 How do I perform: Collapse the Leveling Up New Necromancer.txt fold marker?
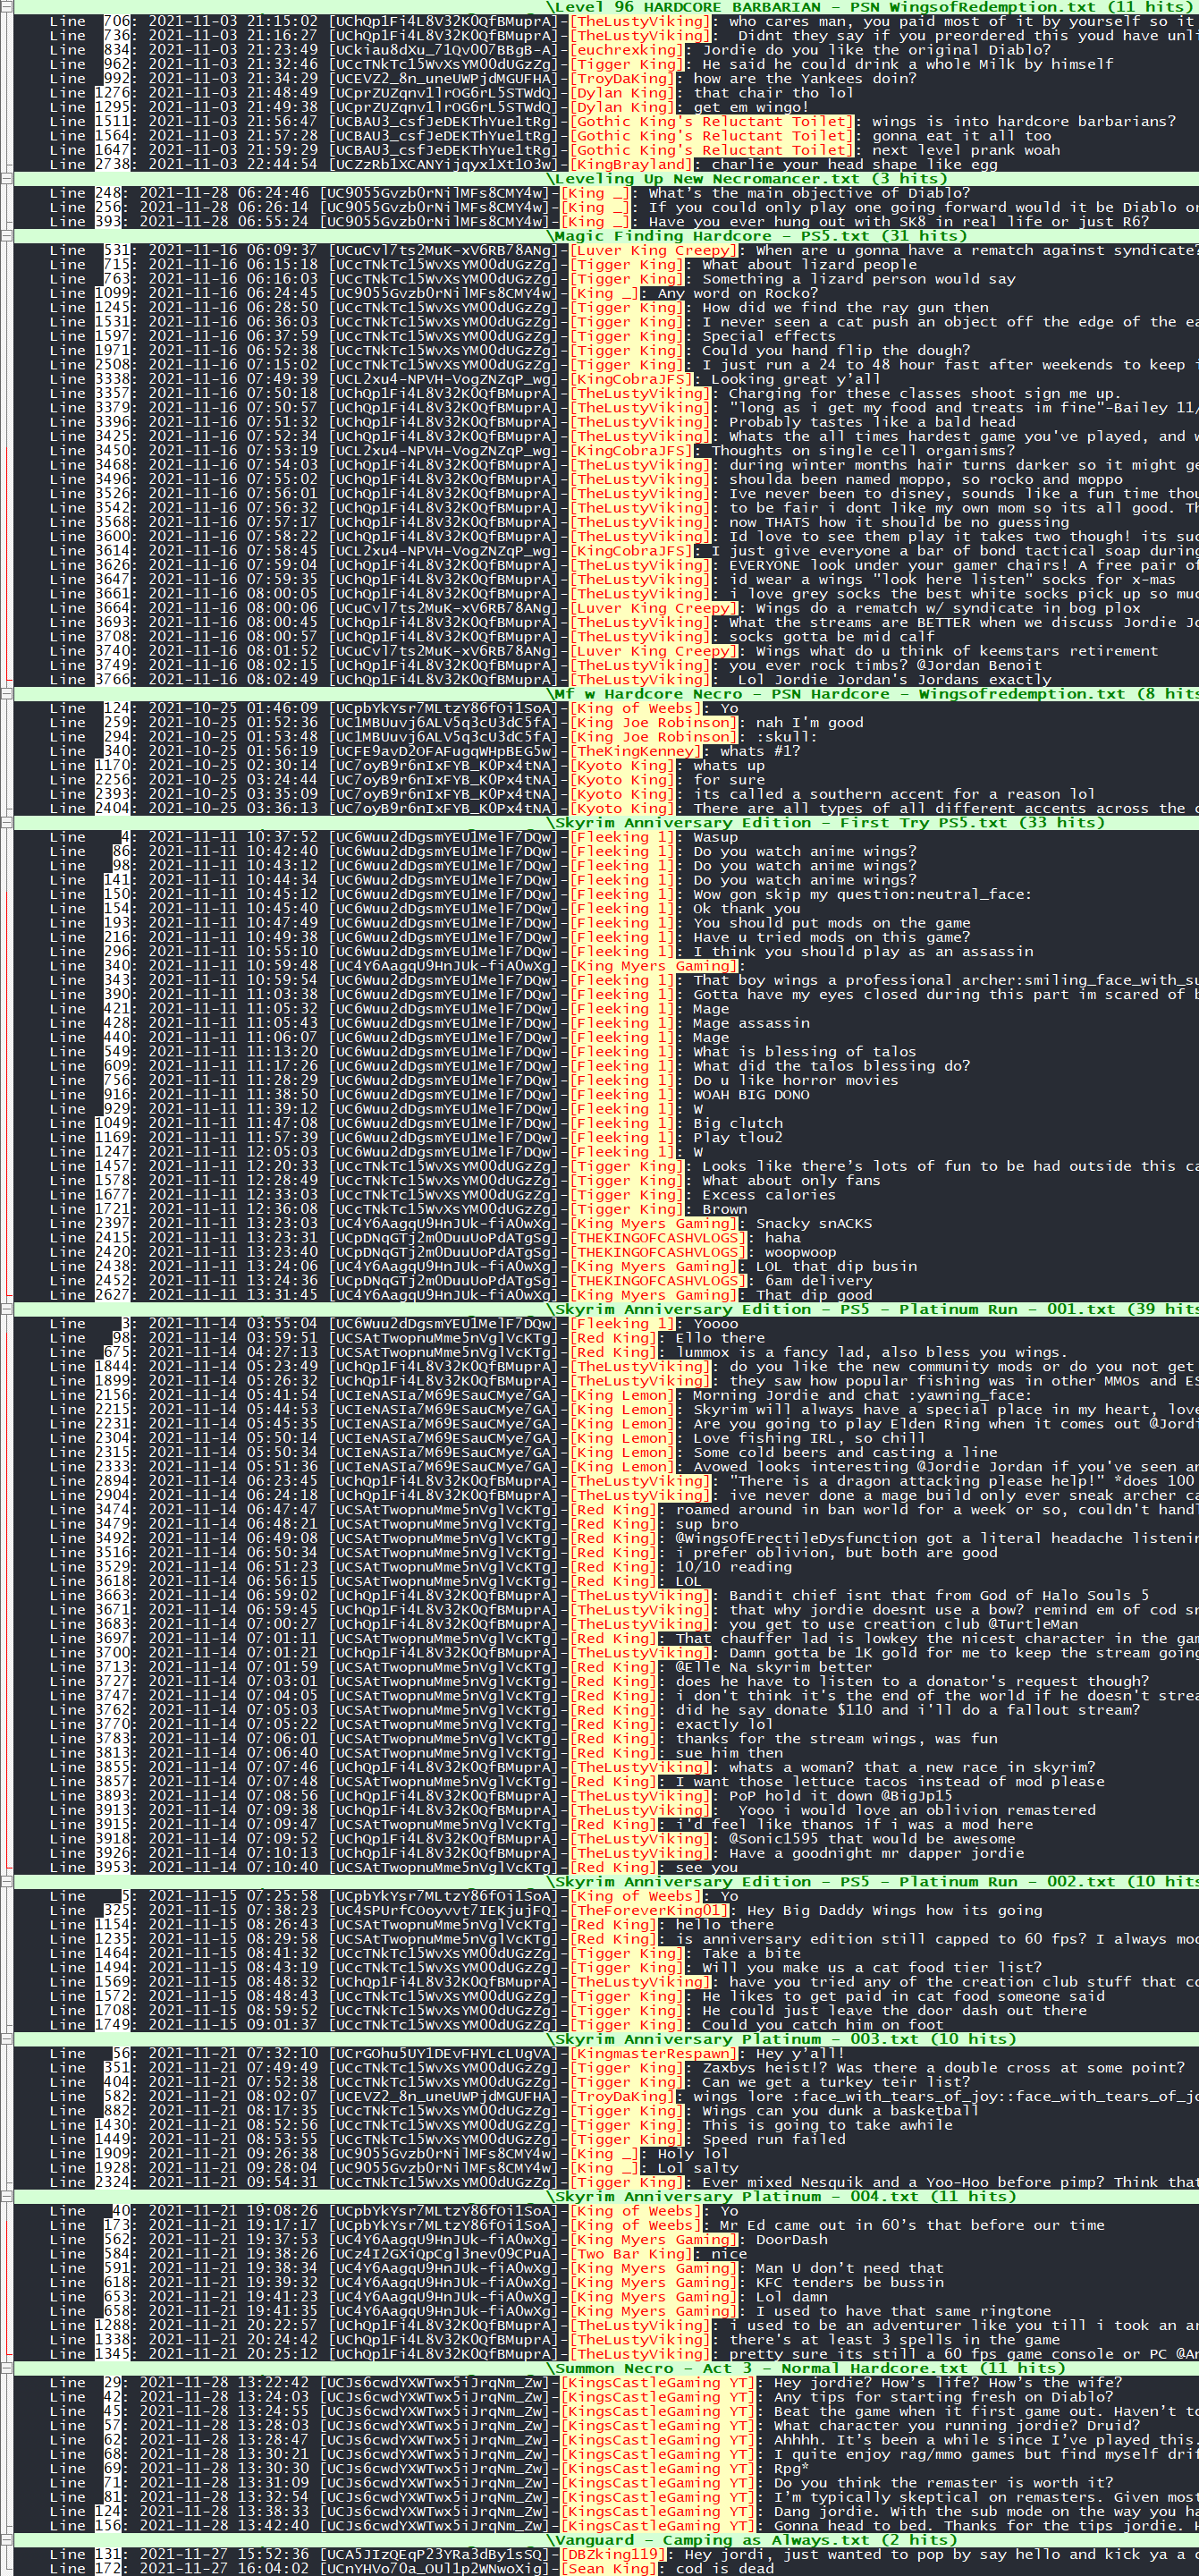click(x=6, y=179)
